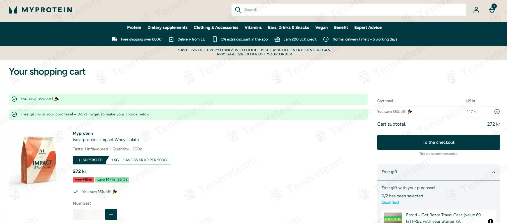Click the Estrid free gift thumbnail
Image resolution: width=507 pixels, height=223 pixels.
pyautogui.click(x=393, y=218)
